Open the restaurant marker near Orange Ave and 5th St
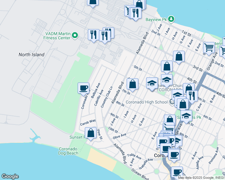 pyautogui.click(x=192, y=96)
